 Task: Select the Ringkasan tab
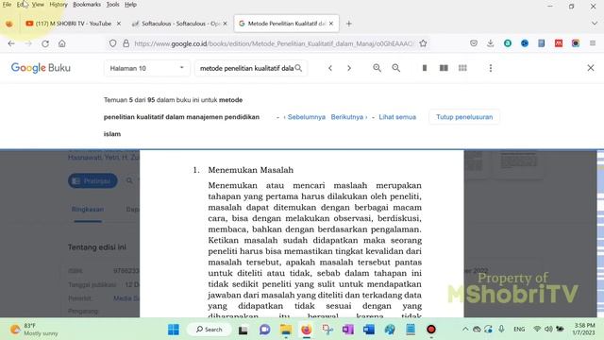(88, 210)
